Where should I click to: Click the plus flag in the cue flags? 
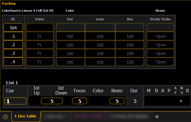[181, 101]
